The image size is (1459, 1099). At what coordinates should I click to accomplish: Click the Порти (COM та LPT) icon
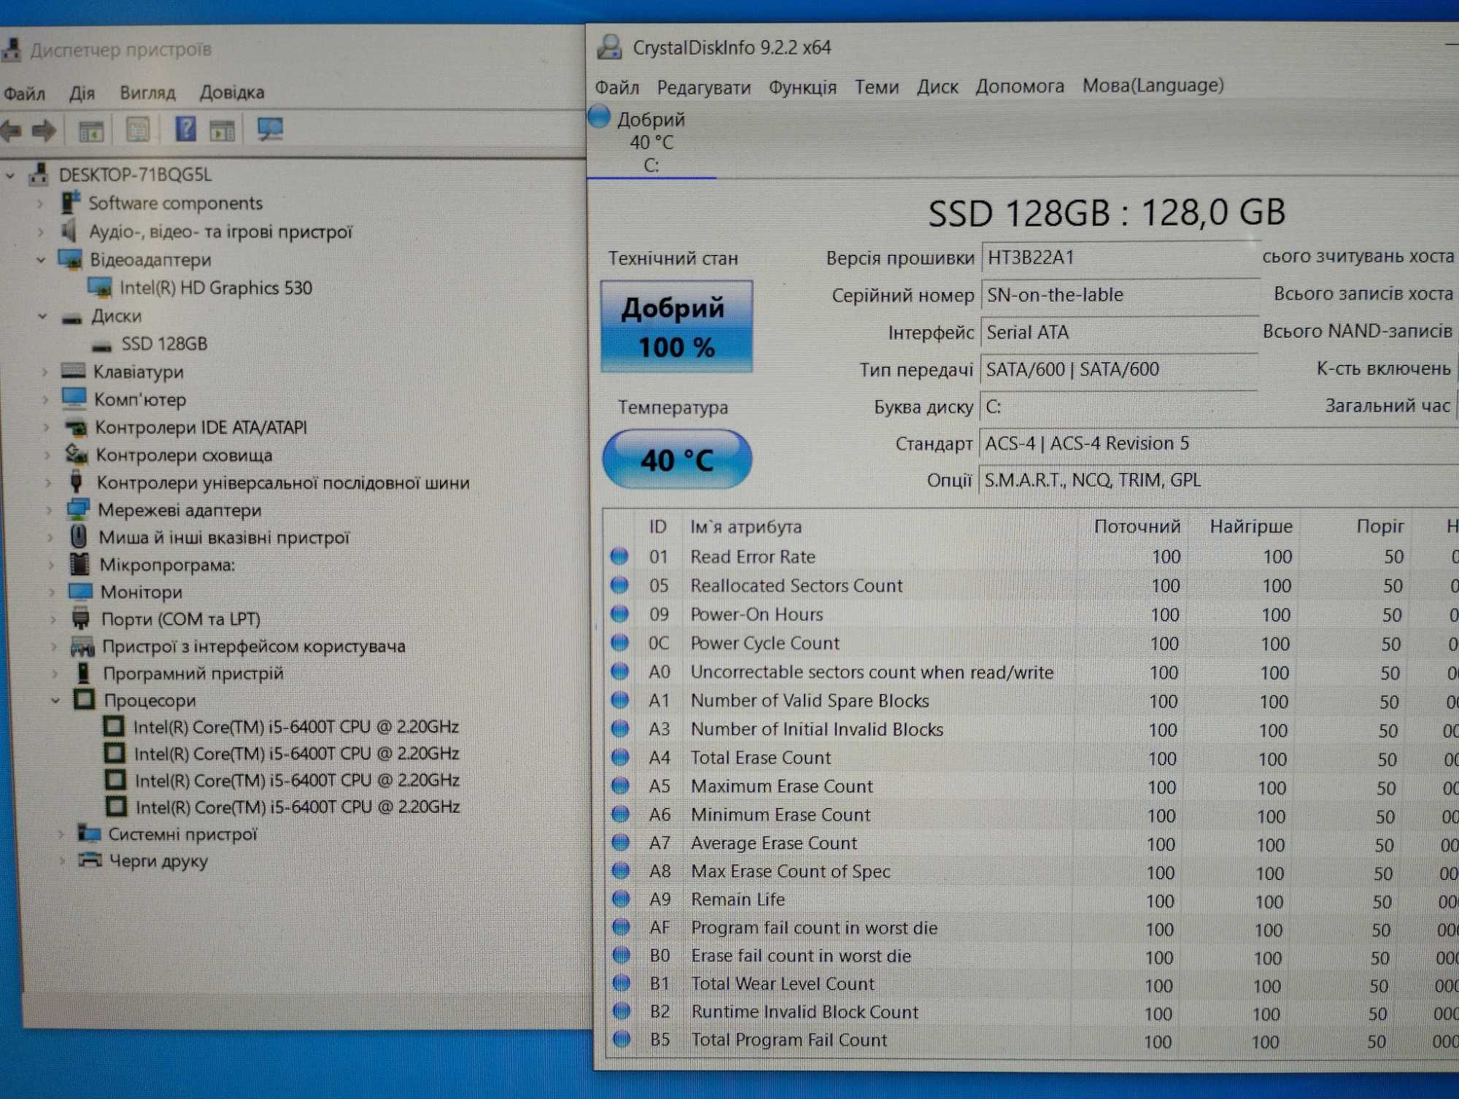80,618
